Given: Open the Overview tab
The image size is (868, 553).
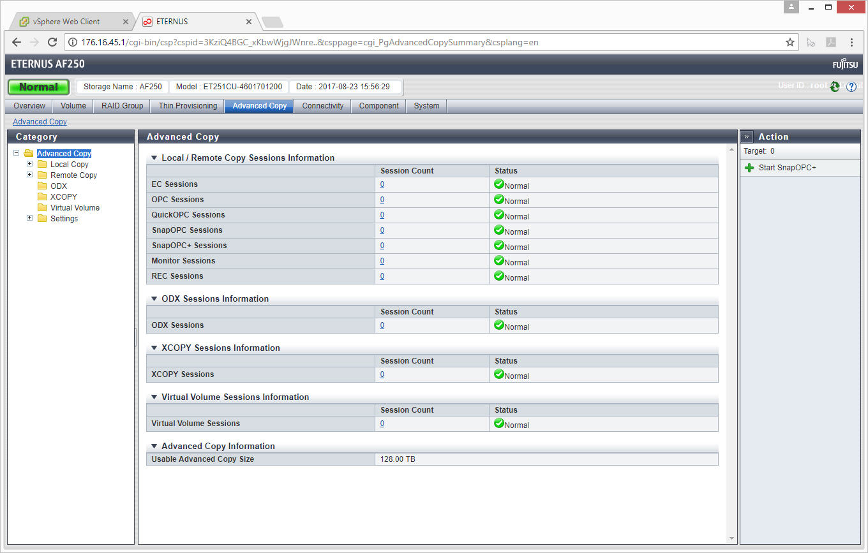Looking at the screenshot, I should click(29, 106).
